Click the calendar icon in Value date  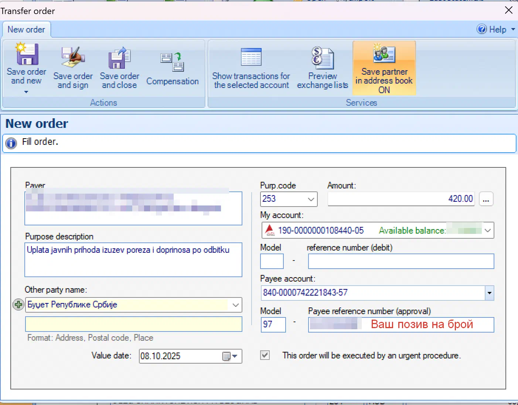(226, 356)
